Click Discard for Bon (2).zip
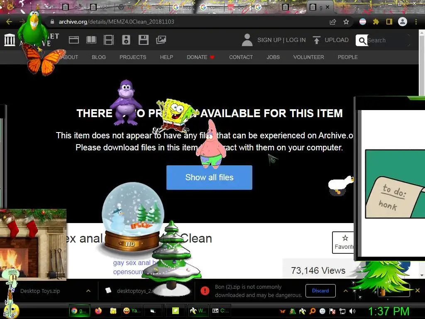The width and height of the screenshot is (425, 319). [320, 291]
